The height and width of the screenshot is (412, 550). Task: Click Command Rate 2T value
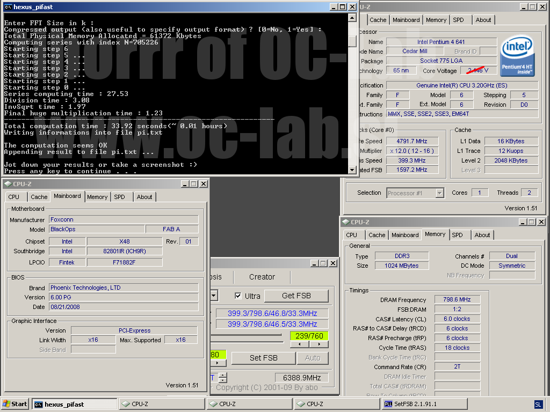coord(457,366)
